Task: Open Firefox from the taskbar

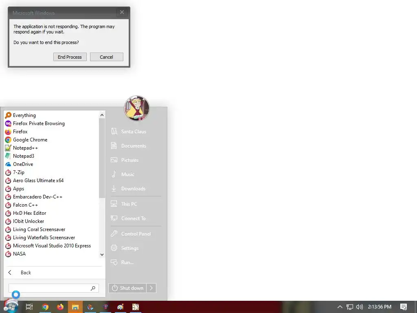Action: (x=60, y=307)
